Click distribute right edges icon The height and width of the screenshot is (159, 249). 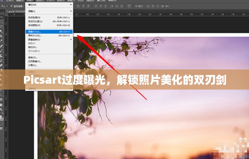pyautogui.click(x=121, y=6)
